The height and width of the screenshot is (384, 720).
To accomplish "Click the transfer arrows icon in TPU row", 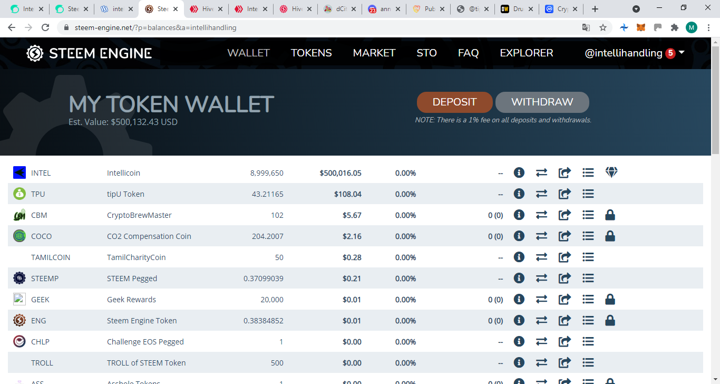I will (x=542, y=194).
